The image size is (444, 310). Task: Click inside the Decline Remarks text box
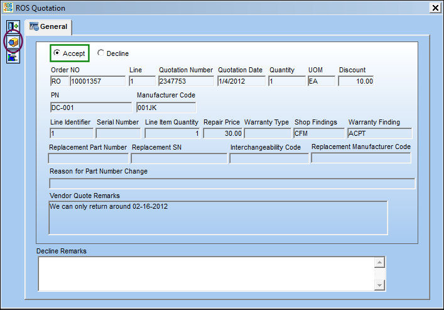click(206, 274)
